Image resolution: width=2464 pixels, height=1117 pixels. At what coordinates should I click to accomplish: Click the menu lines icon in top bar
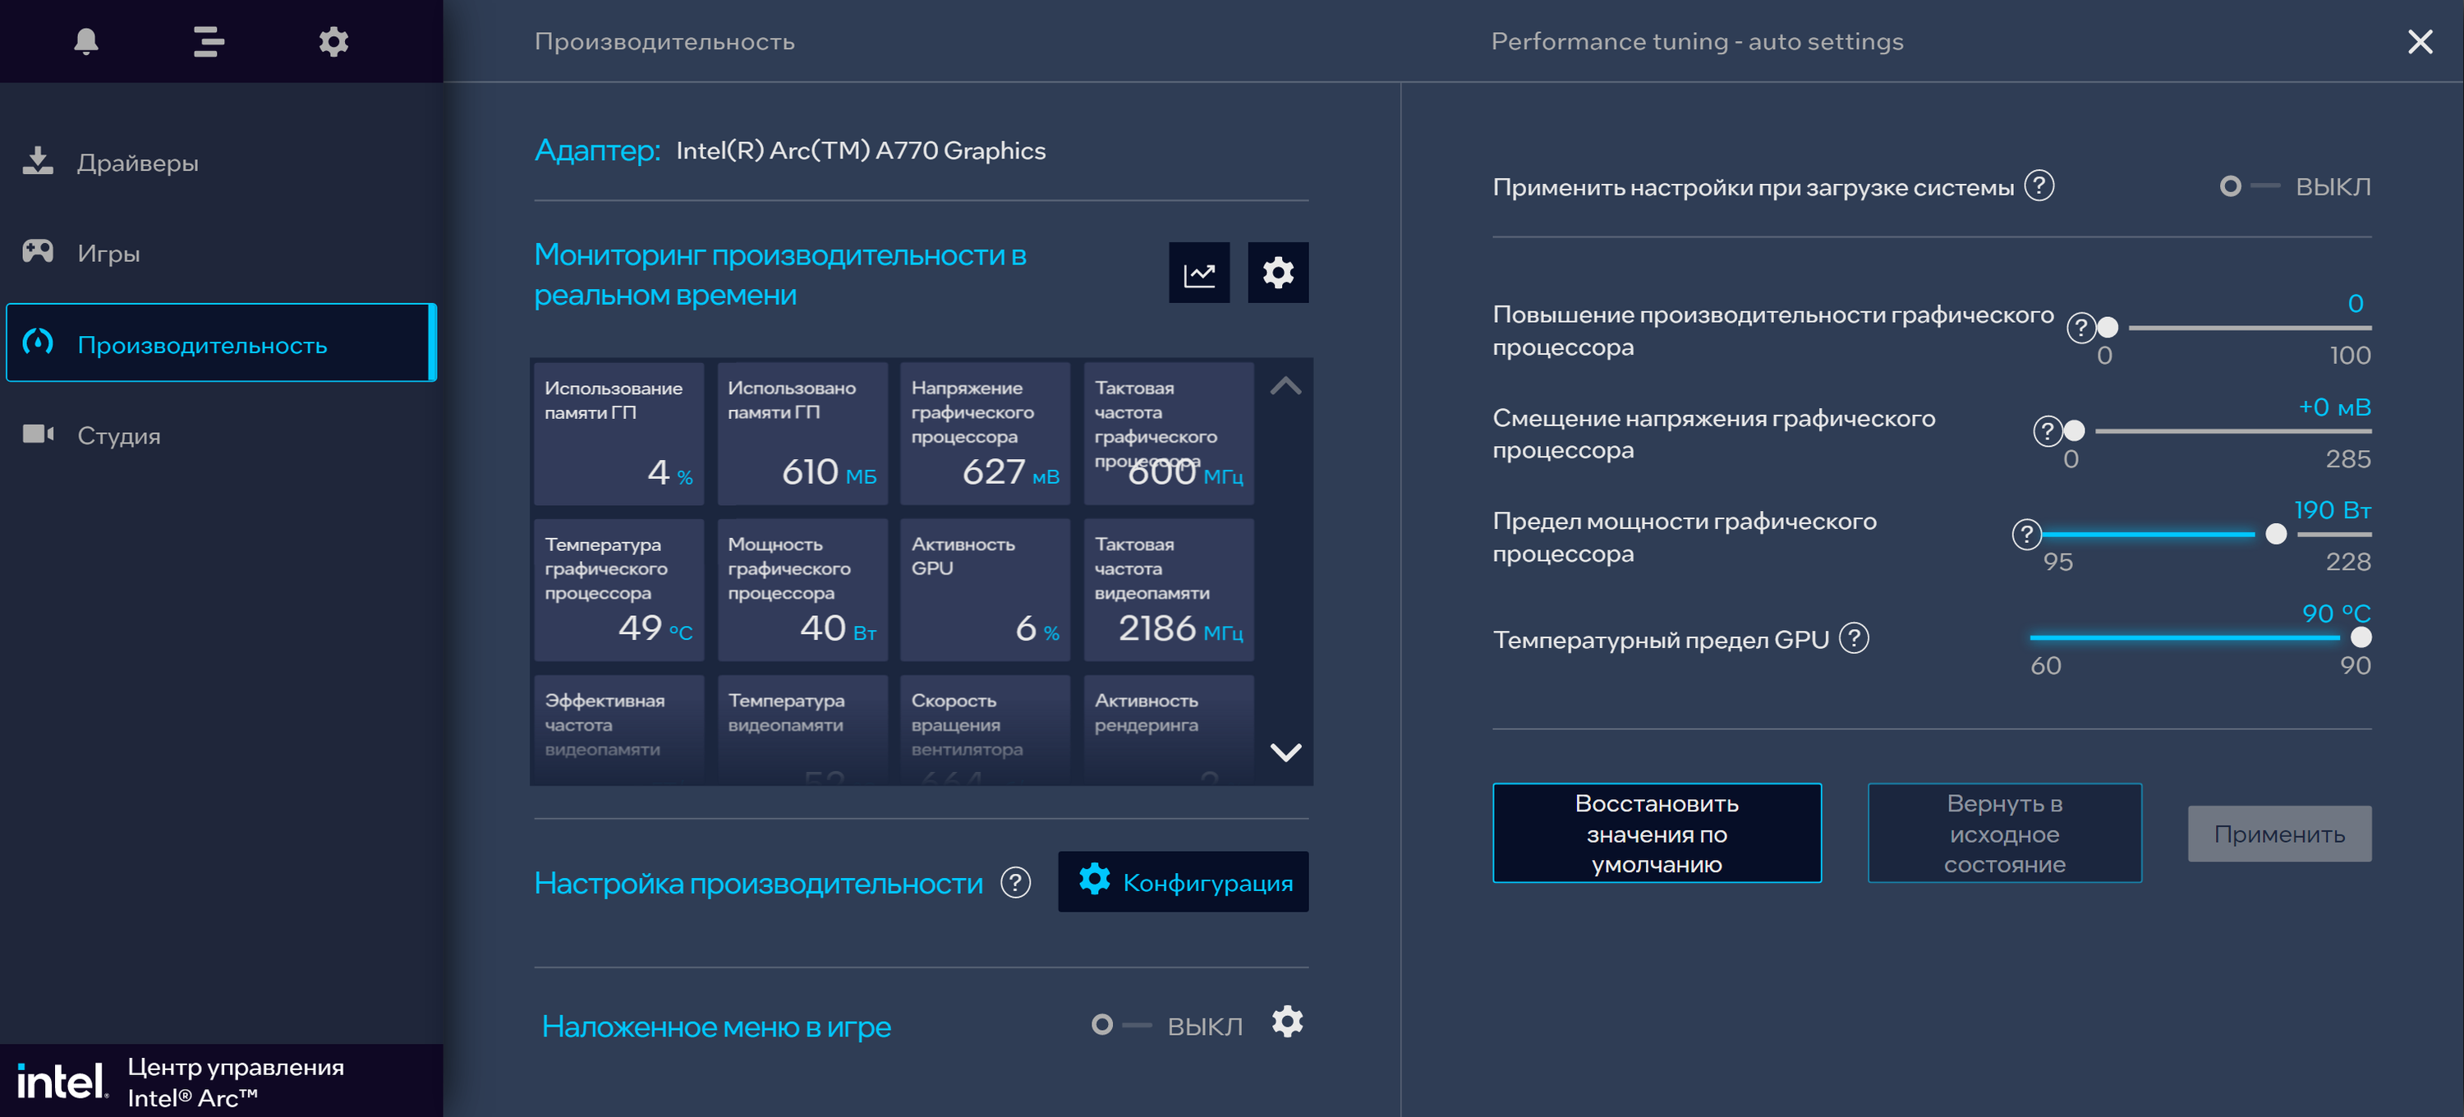tap(209, 41)
